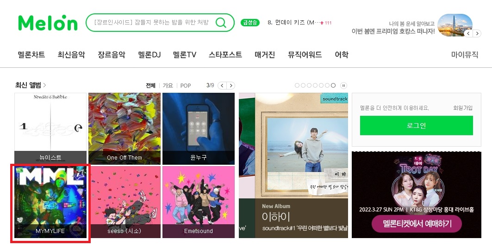Click inside the search input field
Screen dimensions: 492x245
[x=151, y=23]
